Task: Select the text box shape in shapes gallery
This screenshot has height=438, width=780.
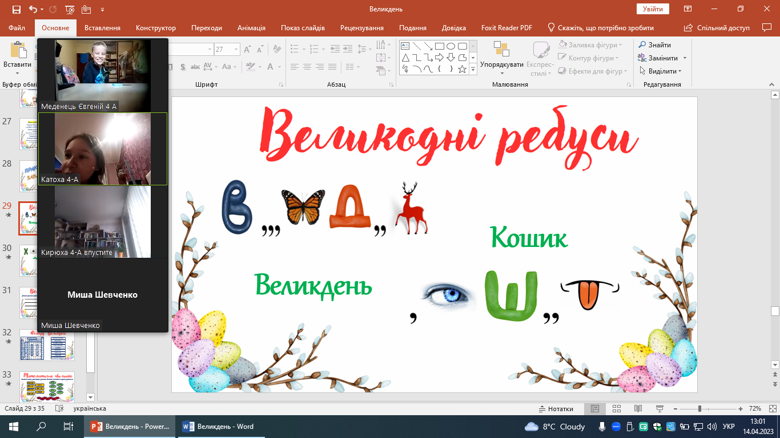Action: pos(405,46)
